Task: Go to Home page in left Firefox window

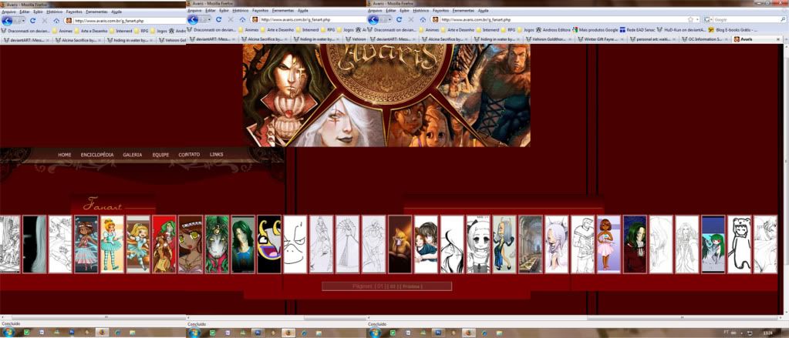Action: [x=56, y=21]
